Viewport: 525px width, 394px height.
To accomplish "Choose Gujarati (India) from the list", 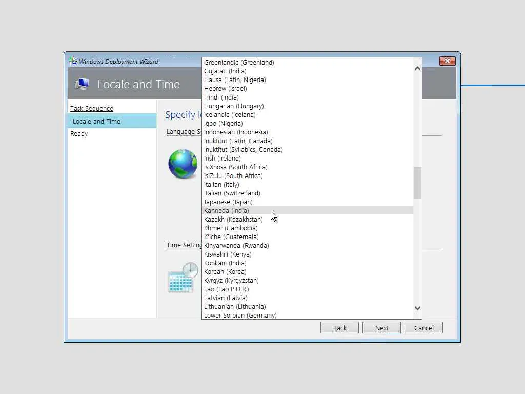I will coord(308,71).
